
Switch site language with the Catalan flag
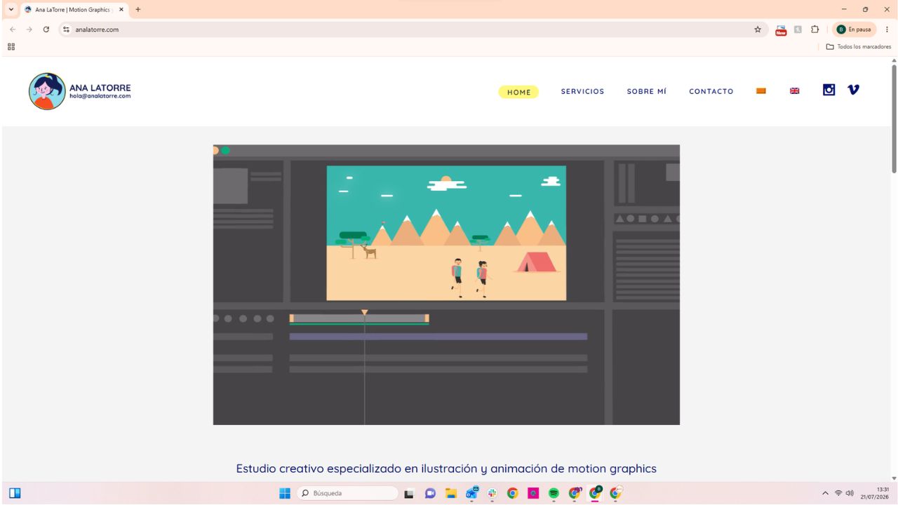click(760, 91)
